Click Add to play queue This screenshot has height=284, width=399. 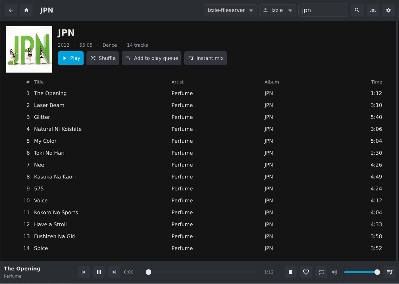[x=152, y=58]
